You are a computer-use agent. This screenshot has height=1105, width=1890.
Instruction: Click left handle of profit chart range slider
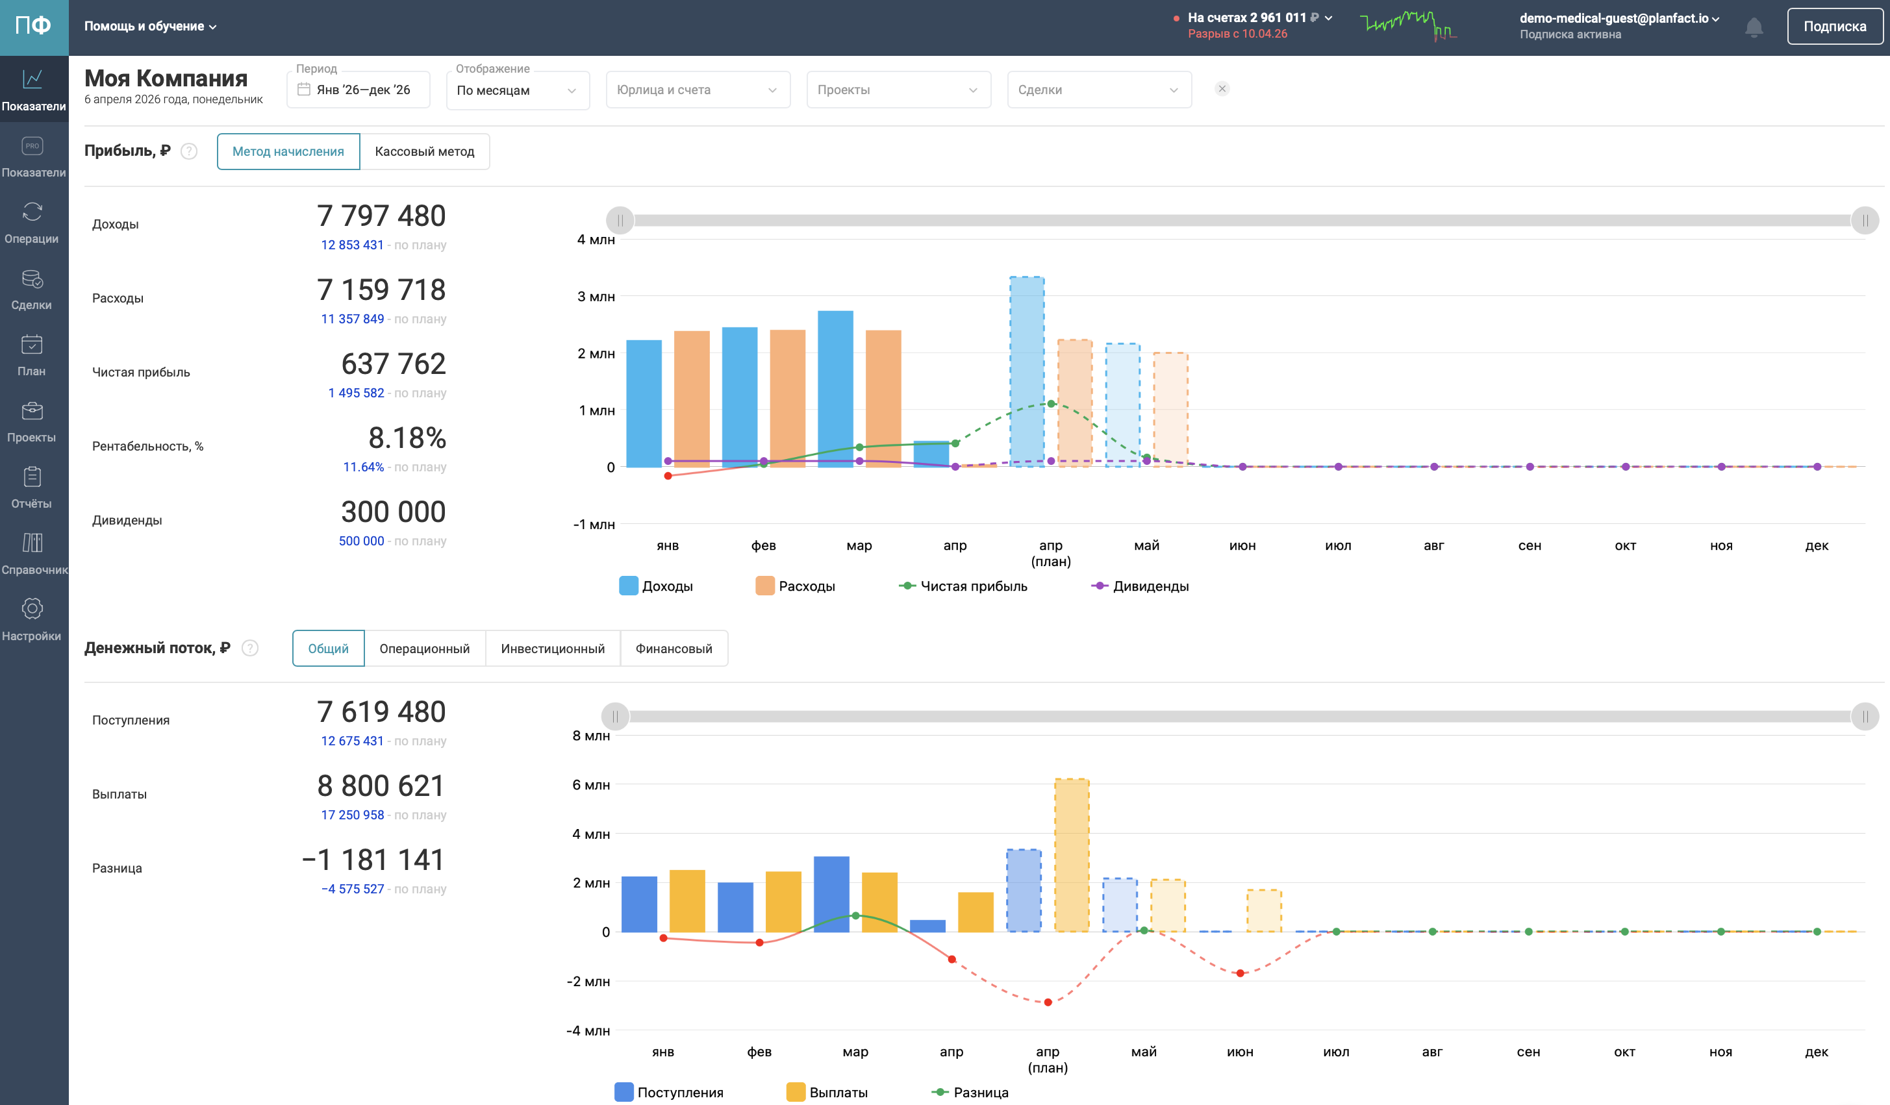(620, 220)
